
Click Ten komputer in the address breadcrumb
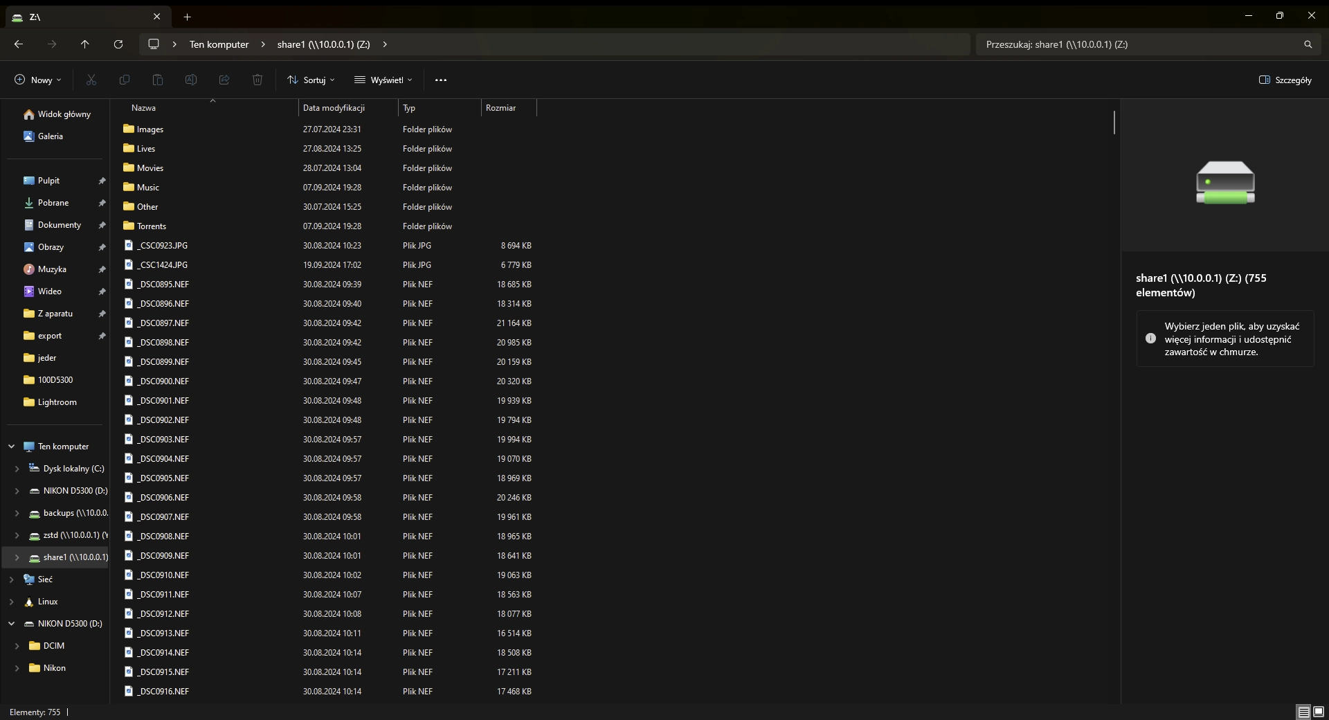tap(219, 44)
